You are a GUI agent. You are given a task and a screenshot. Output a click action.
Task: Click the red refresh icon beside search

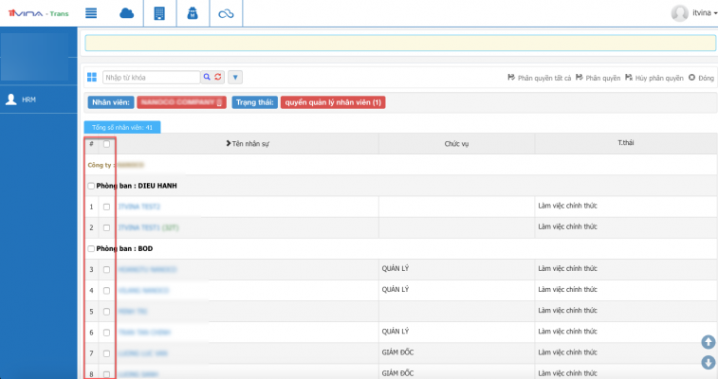[x=217, y=77]
